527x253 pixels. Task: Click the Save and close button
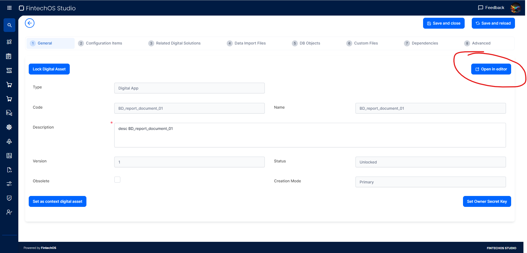tap(444, 23)
